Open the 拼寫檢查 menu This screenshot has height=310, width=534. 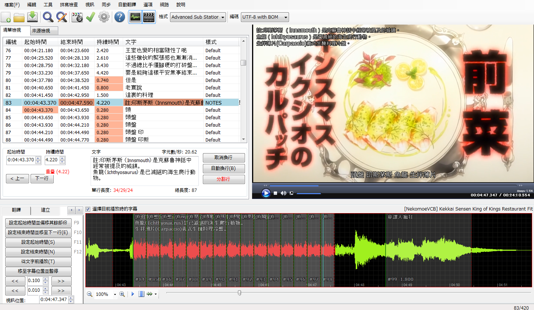tap(69, 5)
